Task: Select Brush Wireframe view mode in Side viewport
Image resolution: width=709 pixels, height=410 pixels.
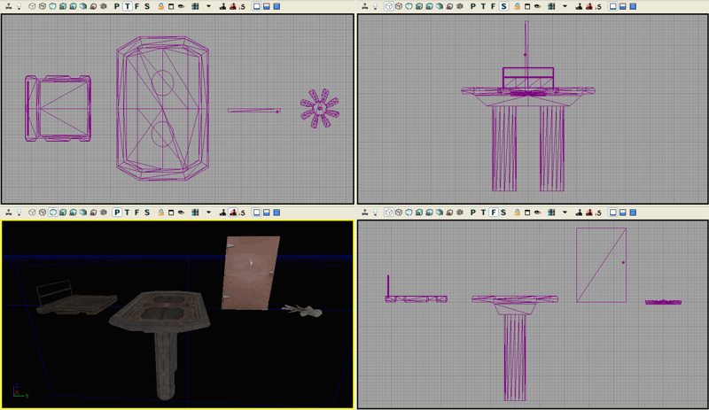Action: 388,6
